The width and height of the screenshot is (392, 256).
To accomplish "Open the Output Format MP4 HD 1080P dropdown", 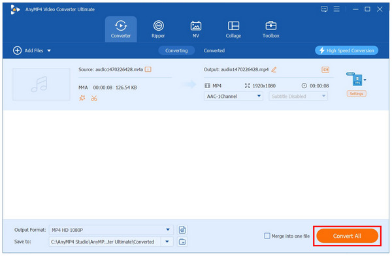I will [x=111, y=230].
